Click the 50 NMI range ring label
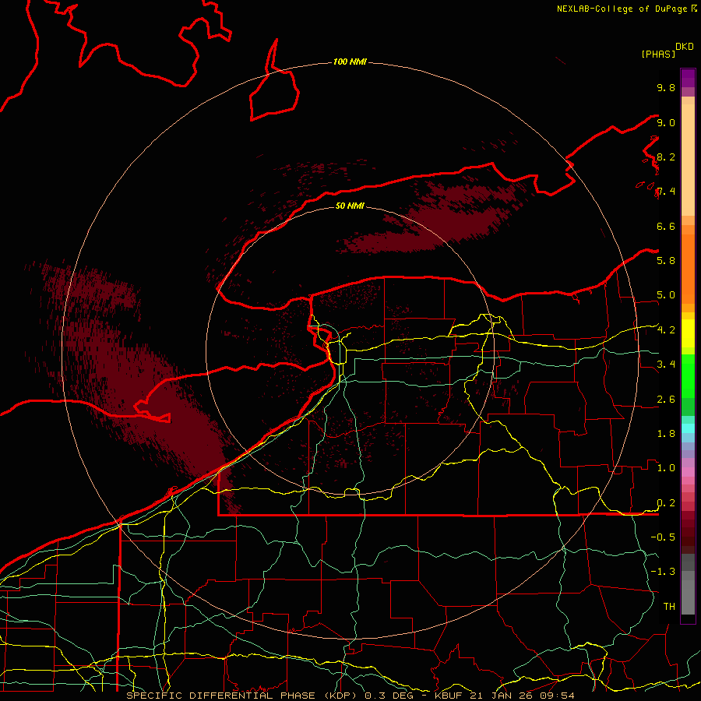 (x=350, y=206)
